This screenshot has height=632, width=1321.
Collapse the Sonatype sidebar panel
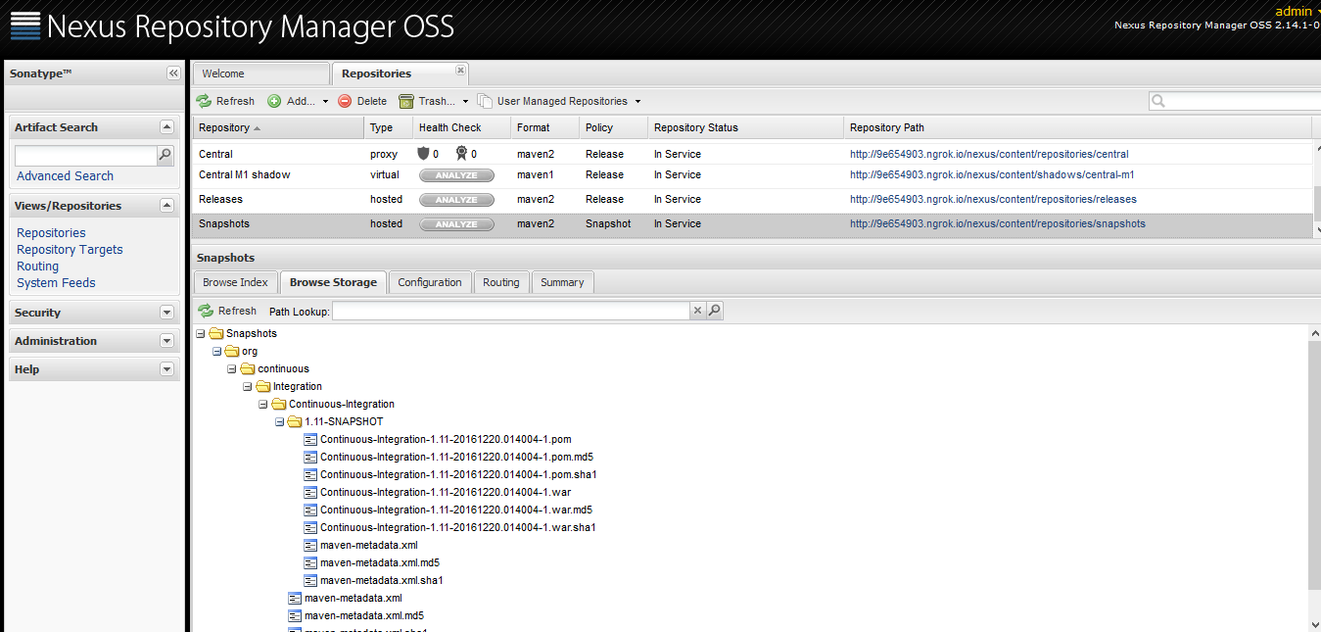tap(173, 73)
